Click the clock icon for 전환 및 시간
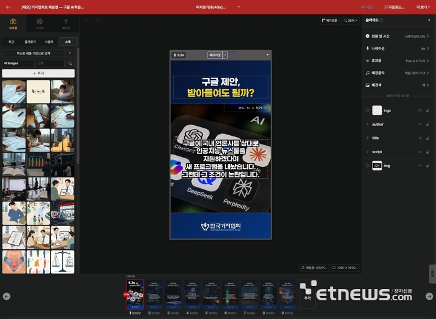436x319 pixels. click(367, 36)
